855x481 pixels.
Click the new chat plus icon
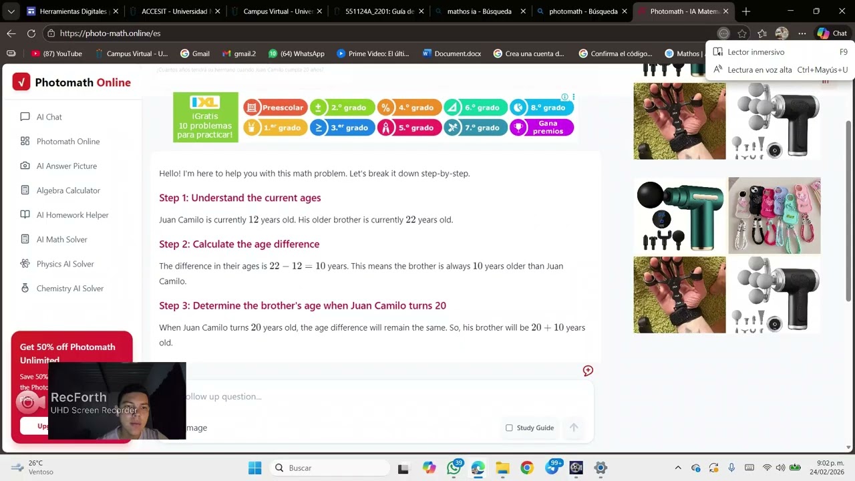(x=588, y=371)
